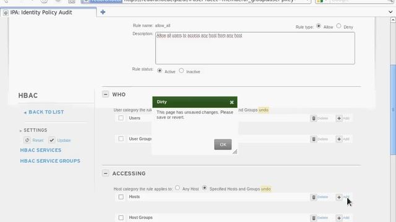Collapse the ACCESSING section
Screen dimensions: 396x222
point(106,173)
